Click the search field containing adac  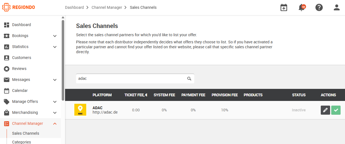135,78
